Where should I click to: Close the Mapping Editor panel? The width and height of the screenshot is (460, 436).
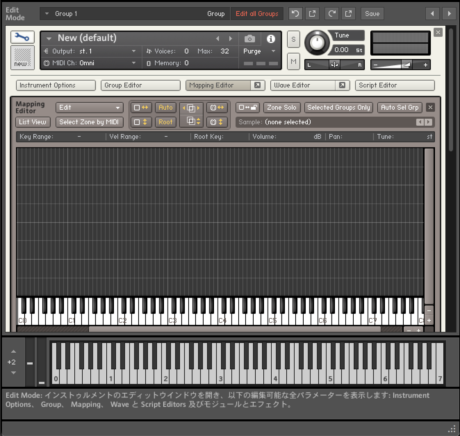tap(430, 108)
